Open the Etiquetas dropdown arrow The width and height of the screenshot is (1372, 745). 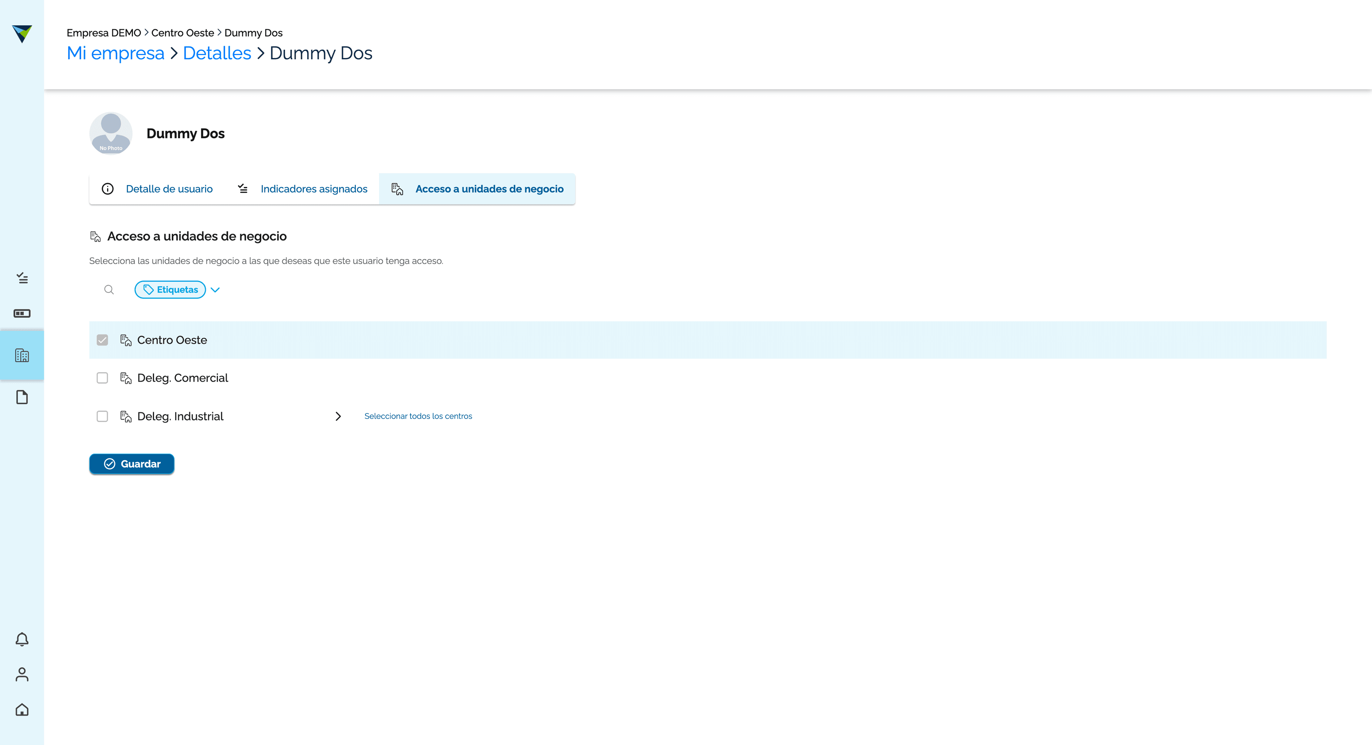215,290
